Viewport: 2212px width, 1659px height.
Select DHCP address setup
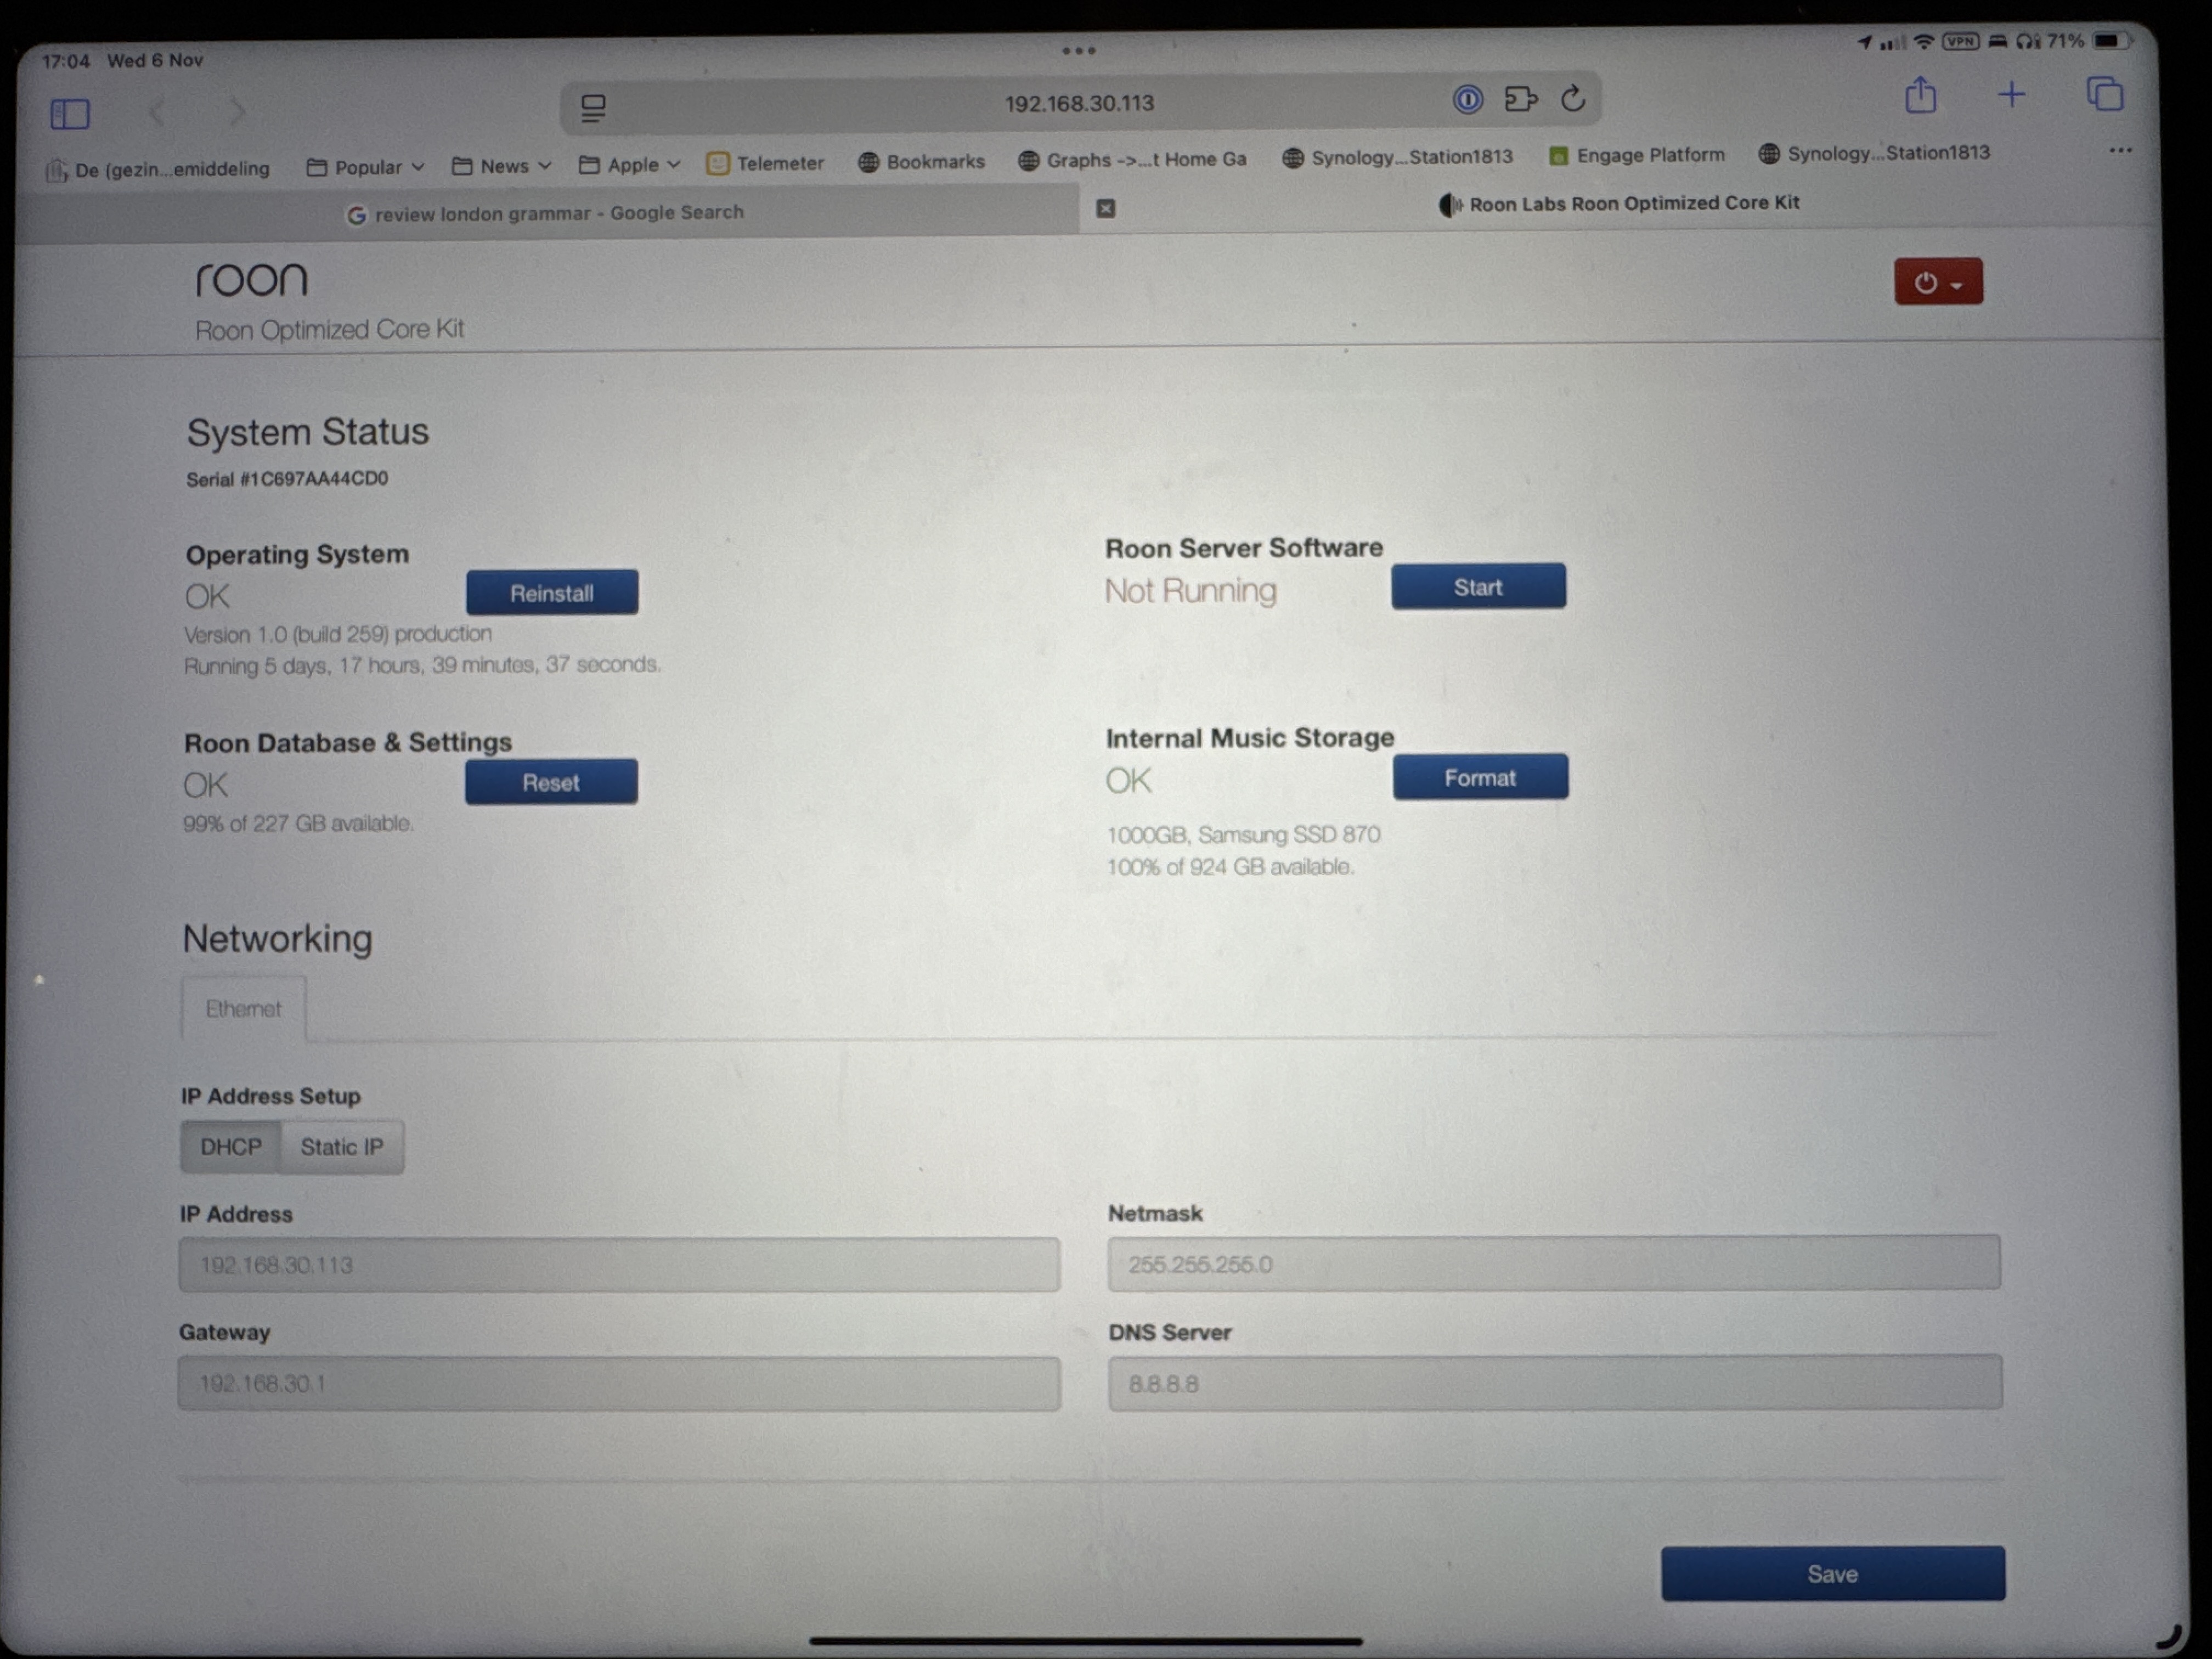point(230,1147)
